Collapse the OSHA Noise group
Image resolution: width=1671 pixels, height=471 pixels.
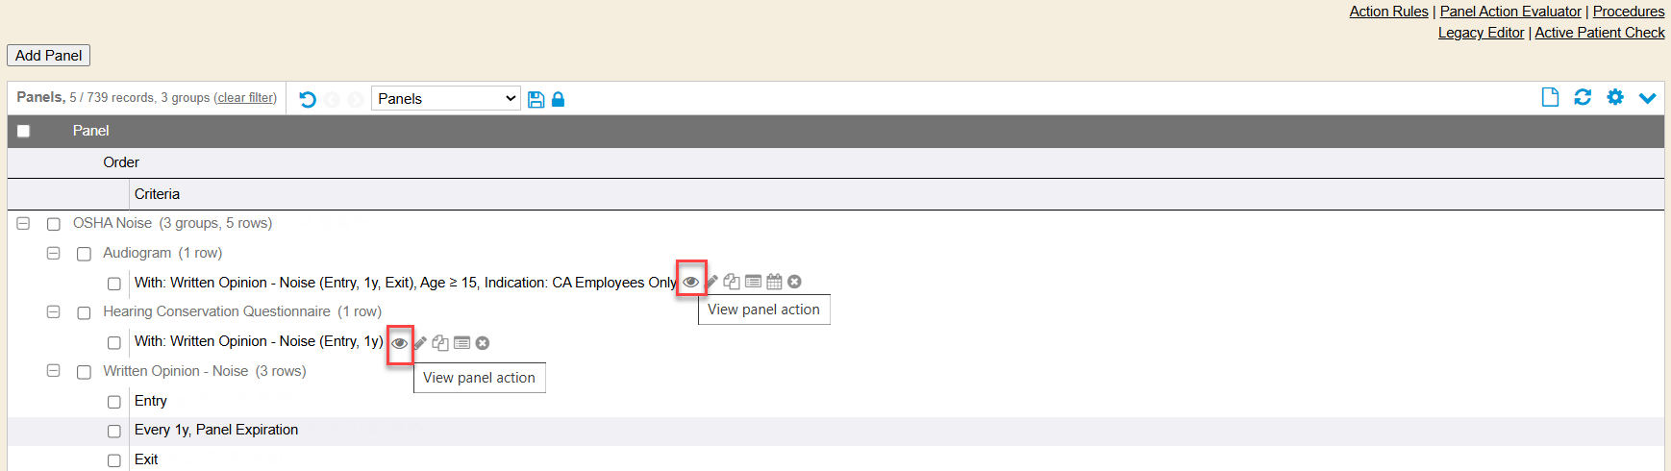click(23, 223)
